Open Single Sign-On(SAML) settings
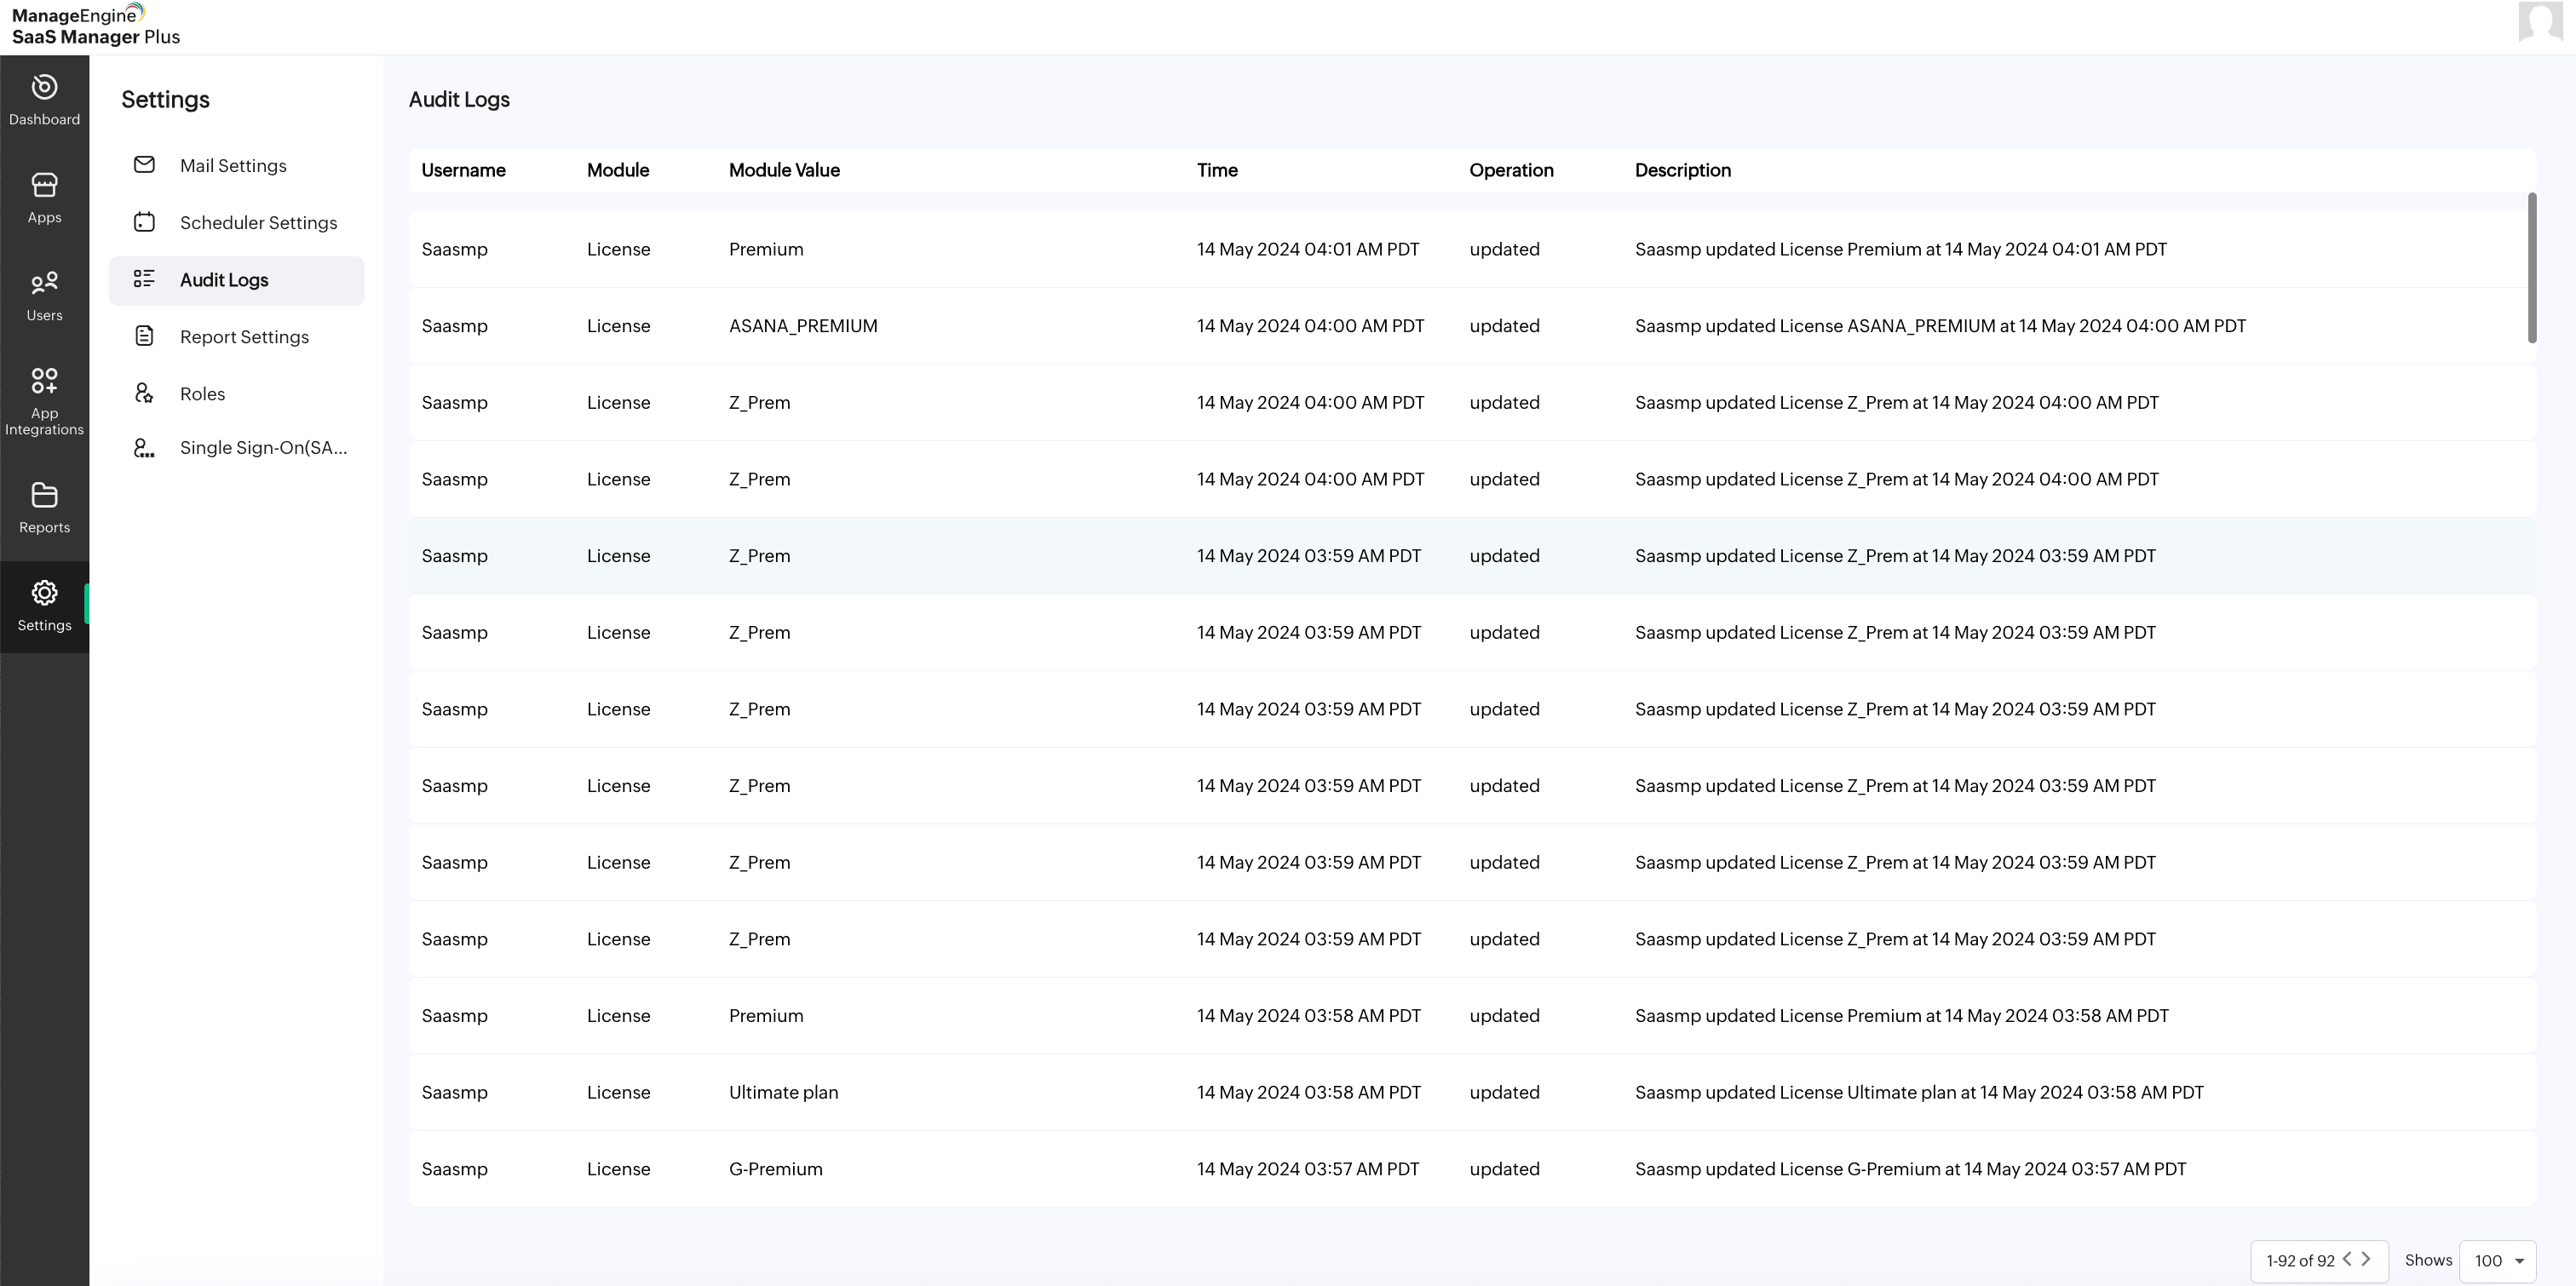 point(263,447)
